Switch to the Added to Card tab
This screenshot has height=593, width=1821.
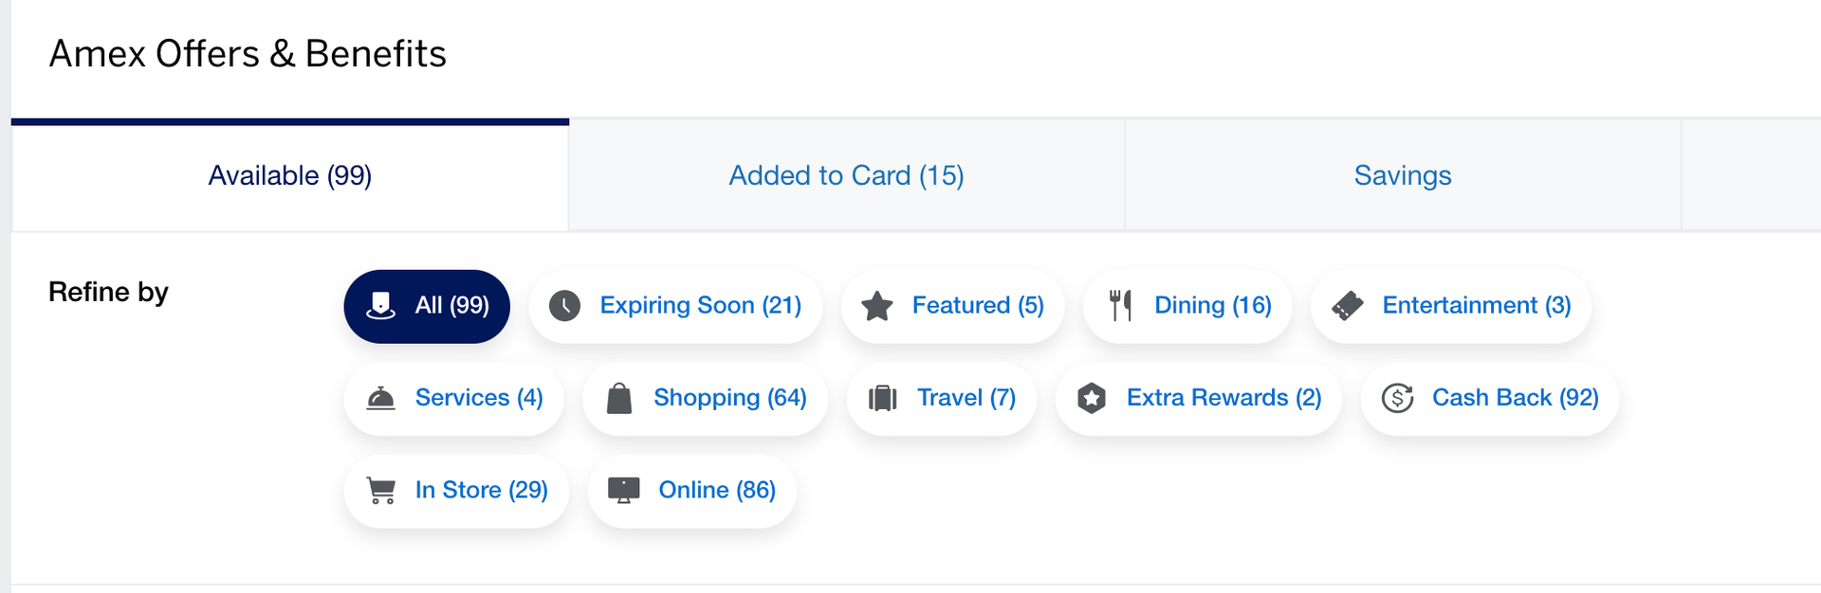(845, 175)
